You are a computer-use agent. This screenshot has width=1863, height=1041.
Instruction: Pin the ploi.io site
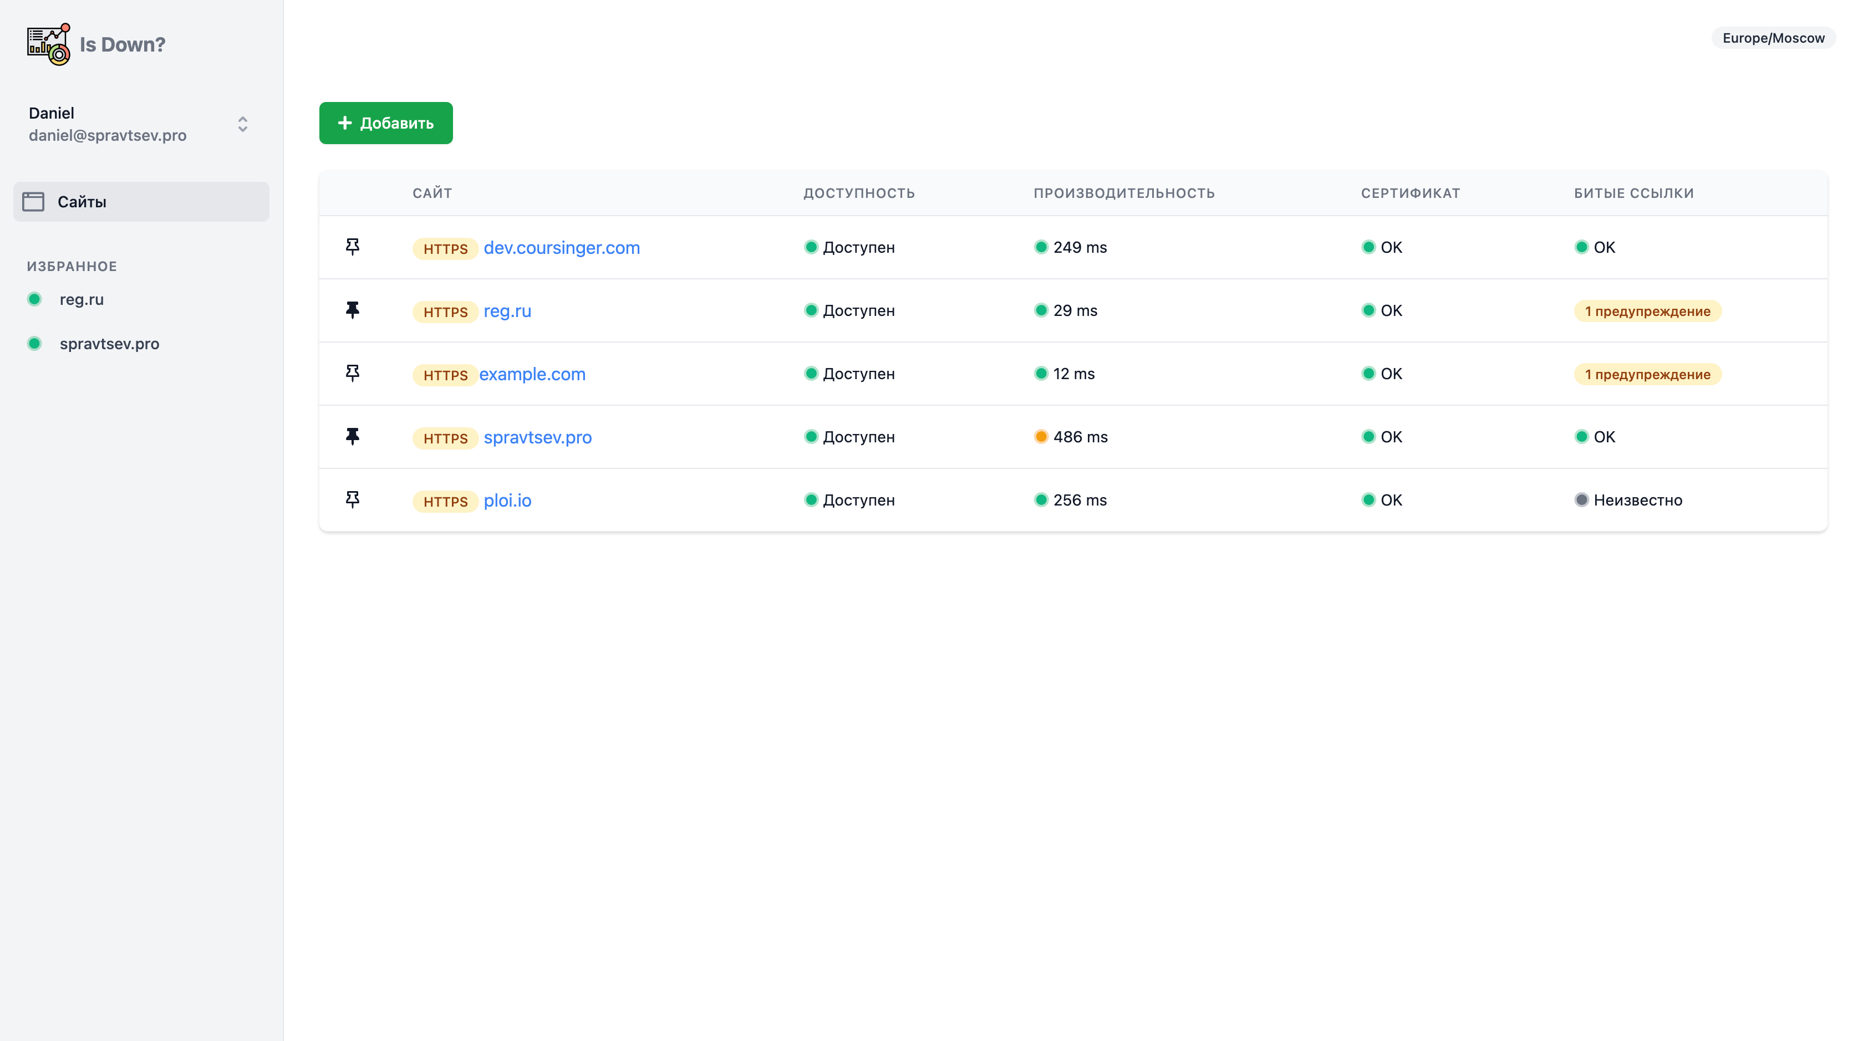(352, 499)
